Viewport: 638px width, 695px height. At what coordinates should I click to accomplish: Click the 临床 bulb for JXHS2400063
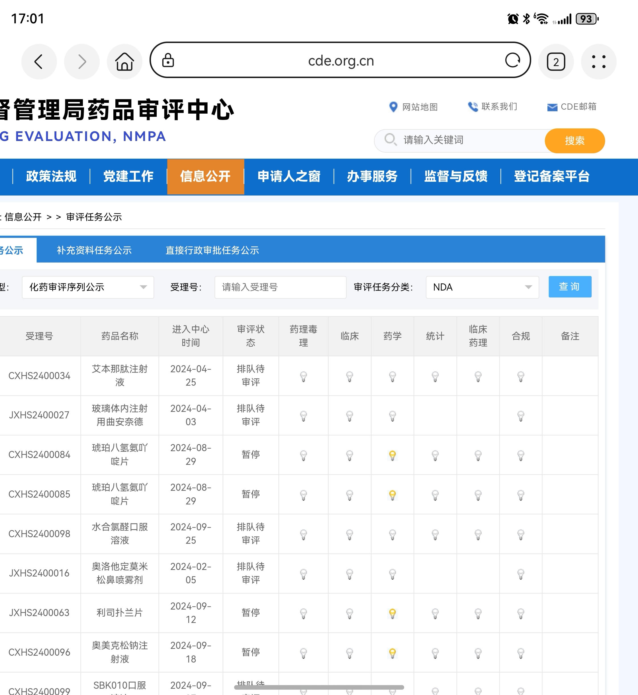[x=349, y=614]
